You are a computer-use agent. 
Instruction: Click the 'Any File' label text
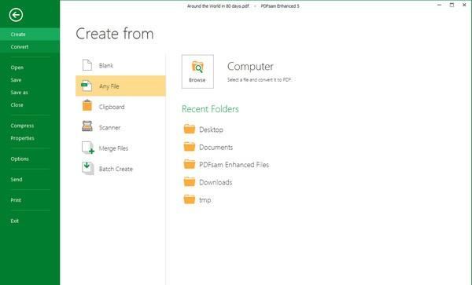109,86
